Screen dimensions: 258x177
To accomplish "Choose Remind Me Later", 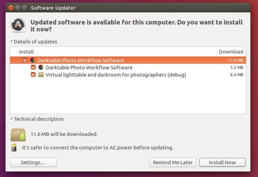I will coord(173,162).
